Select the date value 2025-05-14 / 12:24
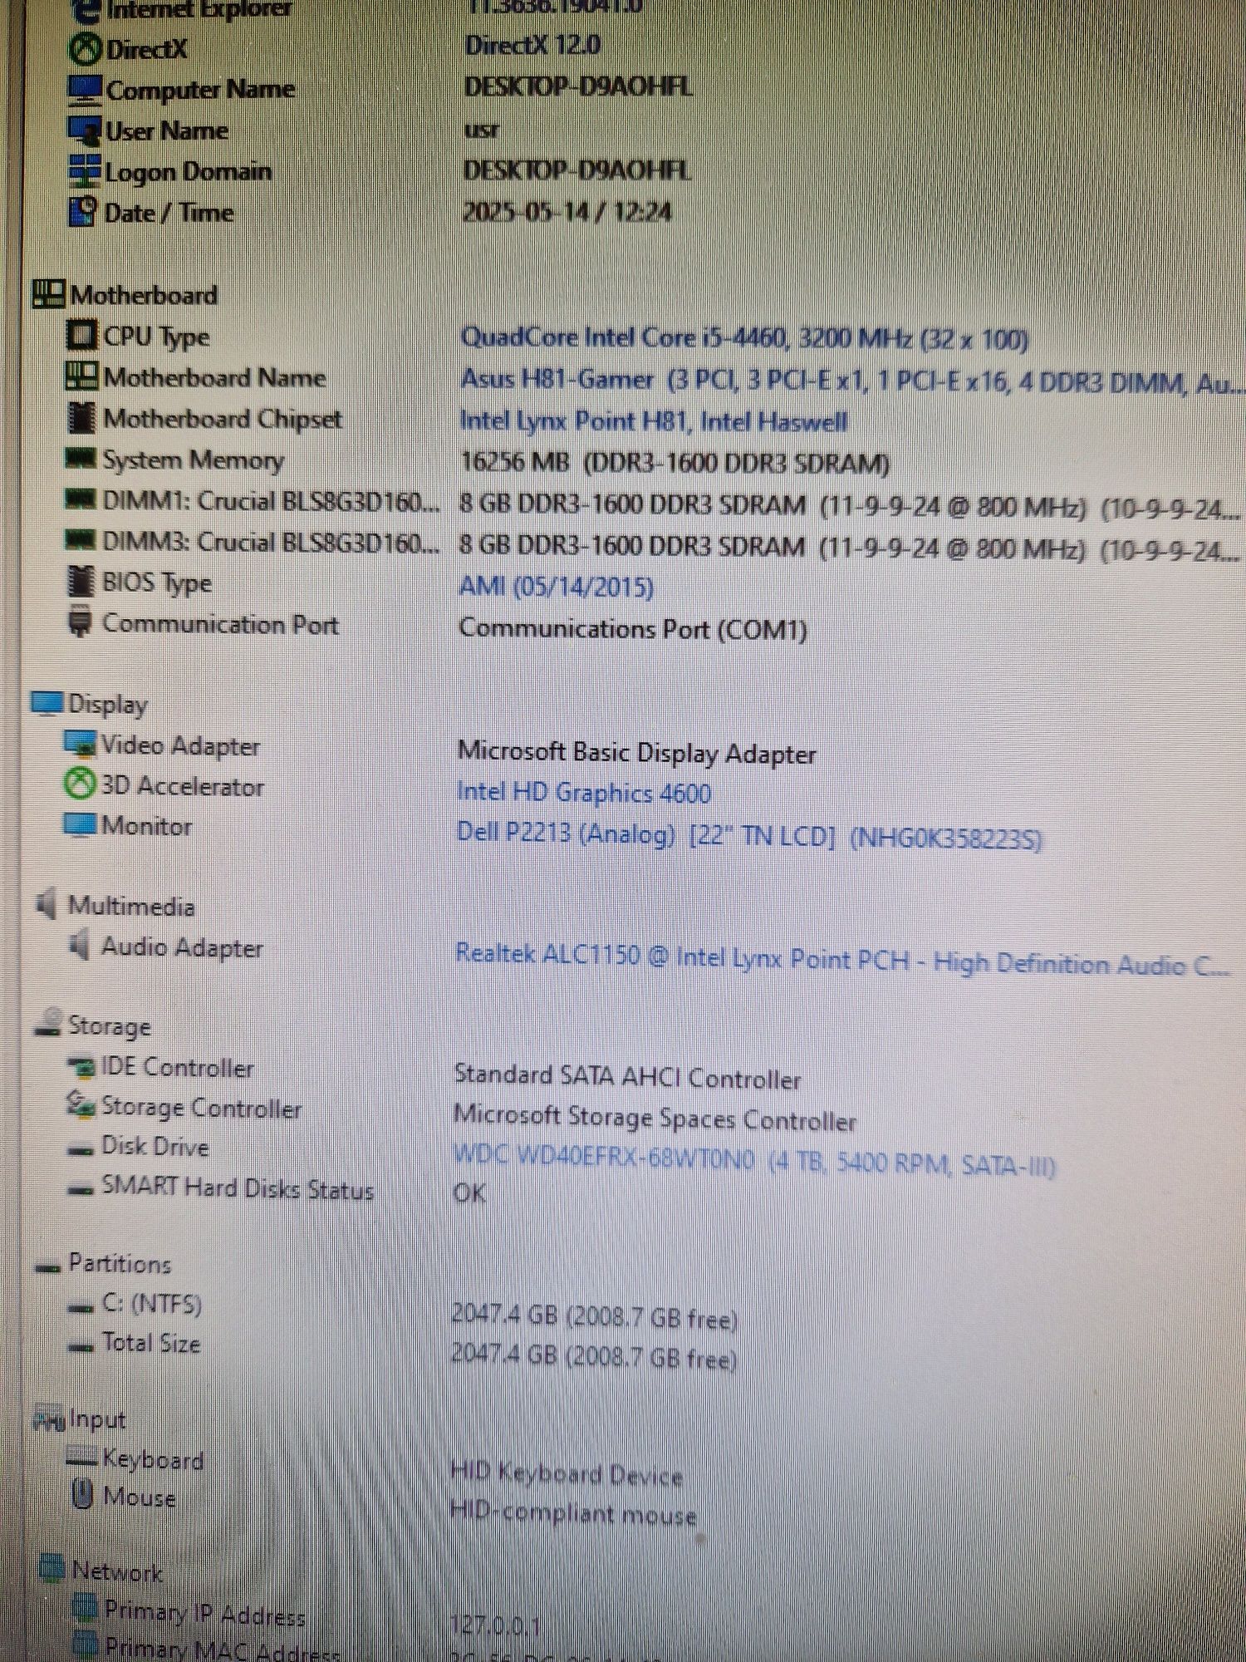 click(567, 212)
